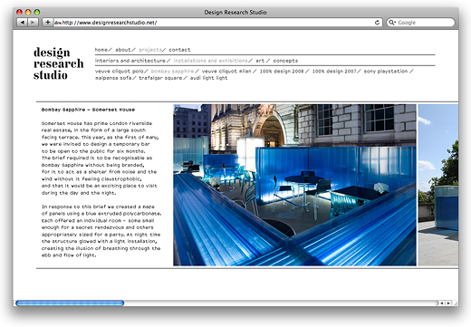Go back with the browser back arrow
Screen dimensions: 471x327
point(22,23)
